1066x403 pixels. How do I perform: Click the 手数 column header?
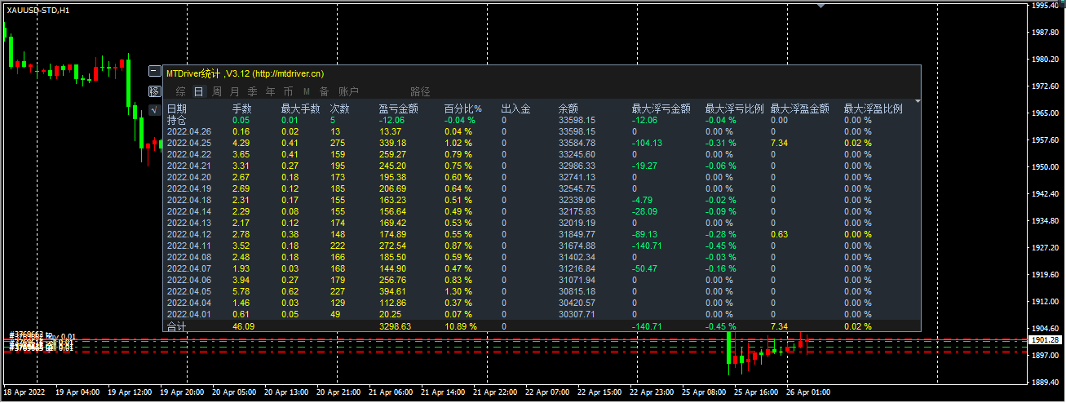coord(242,108)
